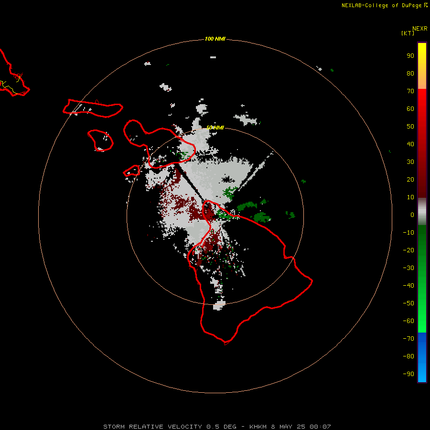Select the 80 tick label on the scale
The width and height of the screenshot is (430, 430).
tap(410, 74)
